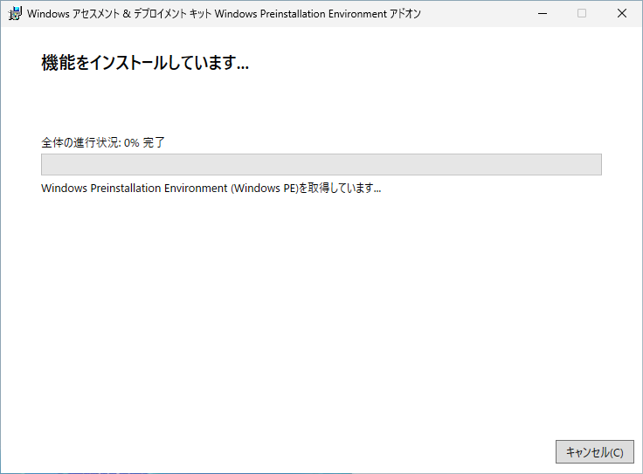The width and height of the screenshot is (643, 474).
Task: Close the Windows PE add-on installer window
Action: (622, 13)
